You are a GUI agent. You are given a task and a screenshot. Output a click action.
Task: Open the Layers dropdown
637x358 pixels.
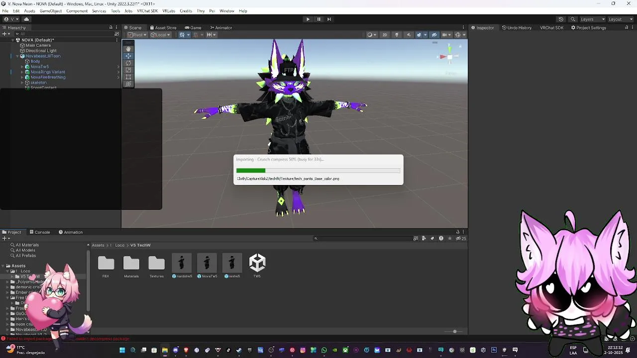592,19
